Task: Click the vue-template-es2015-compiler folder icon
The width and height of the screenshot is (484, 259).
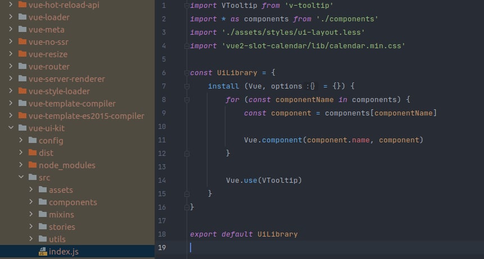Action: 22,115
